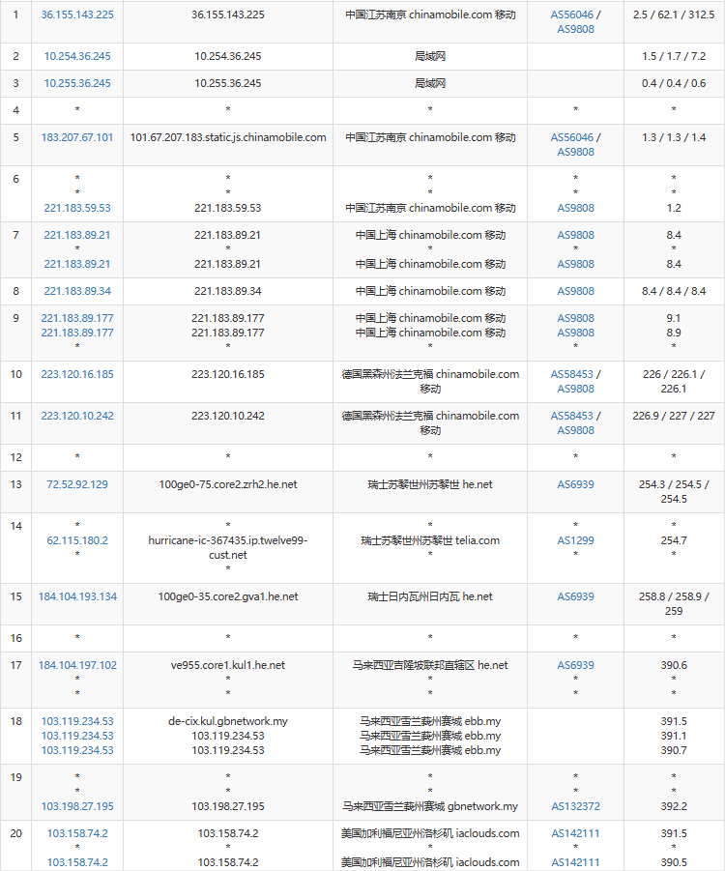725x871 pixels.
Task: Select hostname 101.67.207.183.static.js.chinamobile.com
Action: [228, 137]
